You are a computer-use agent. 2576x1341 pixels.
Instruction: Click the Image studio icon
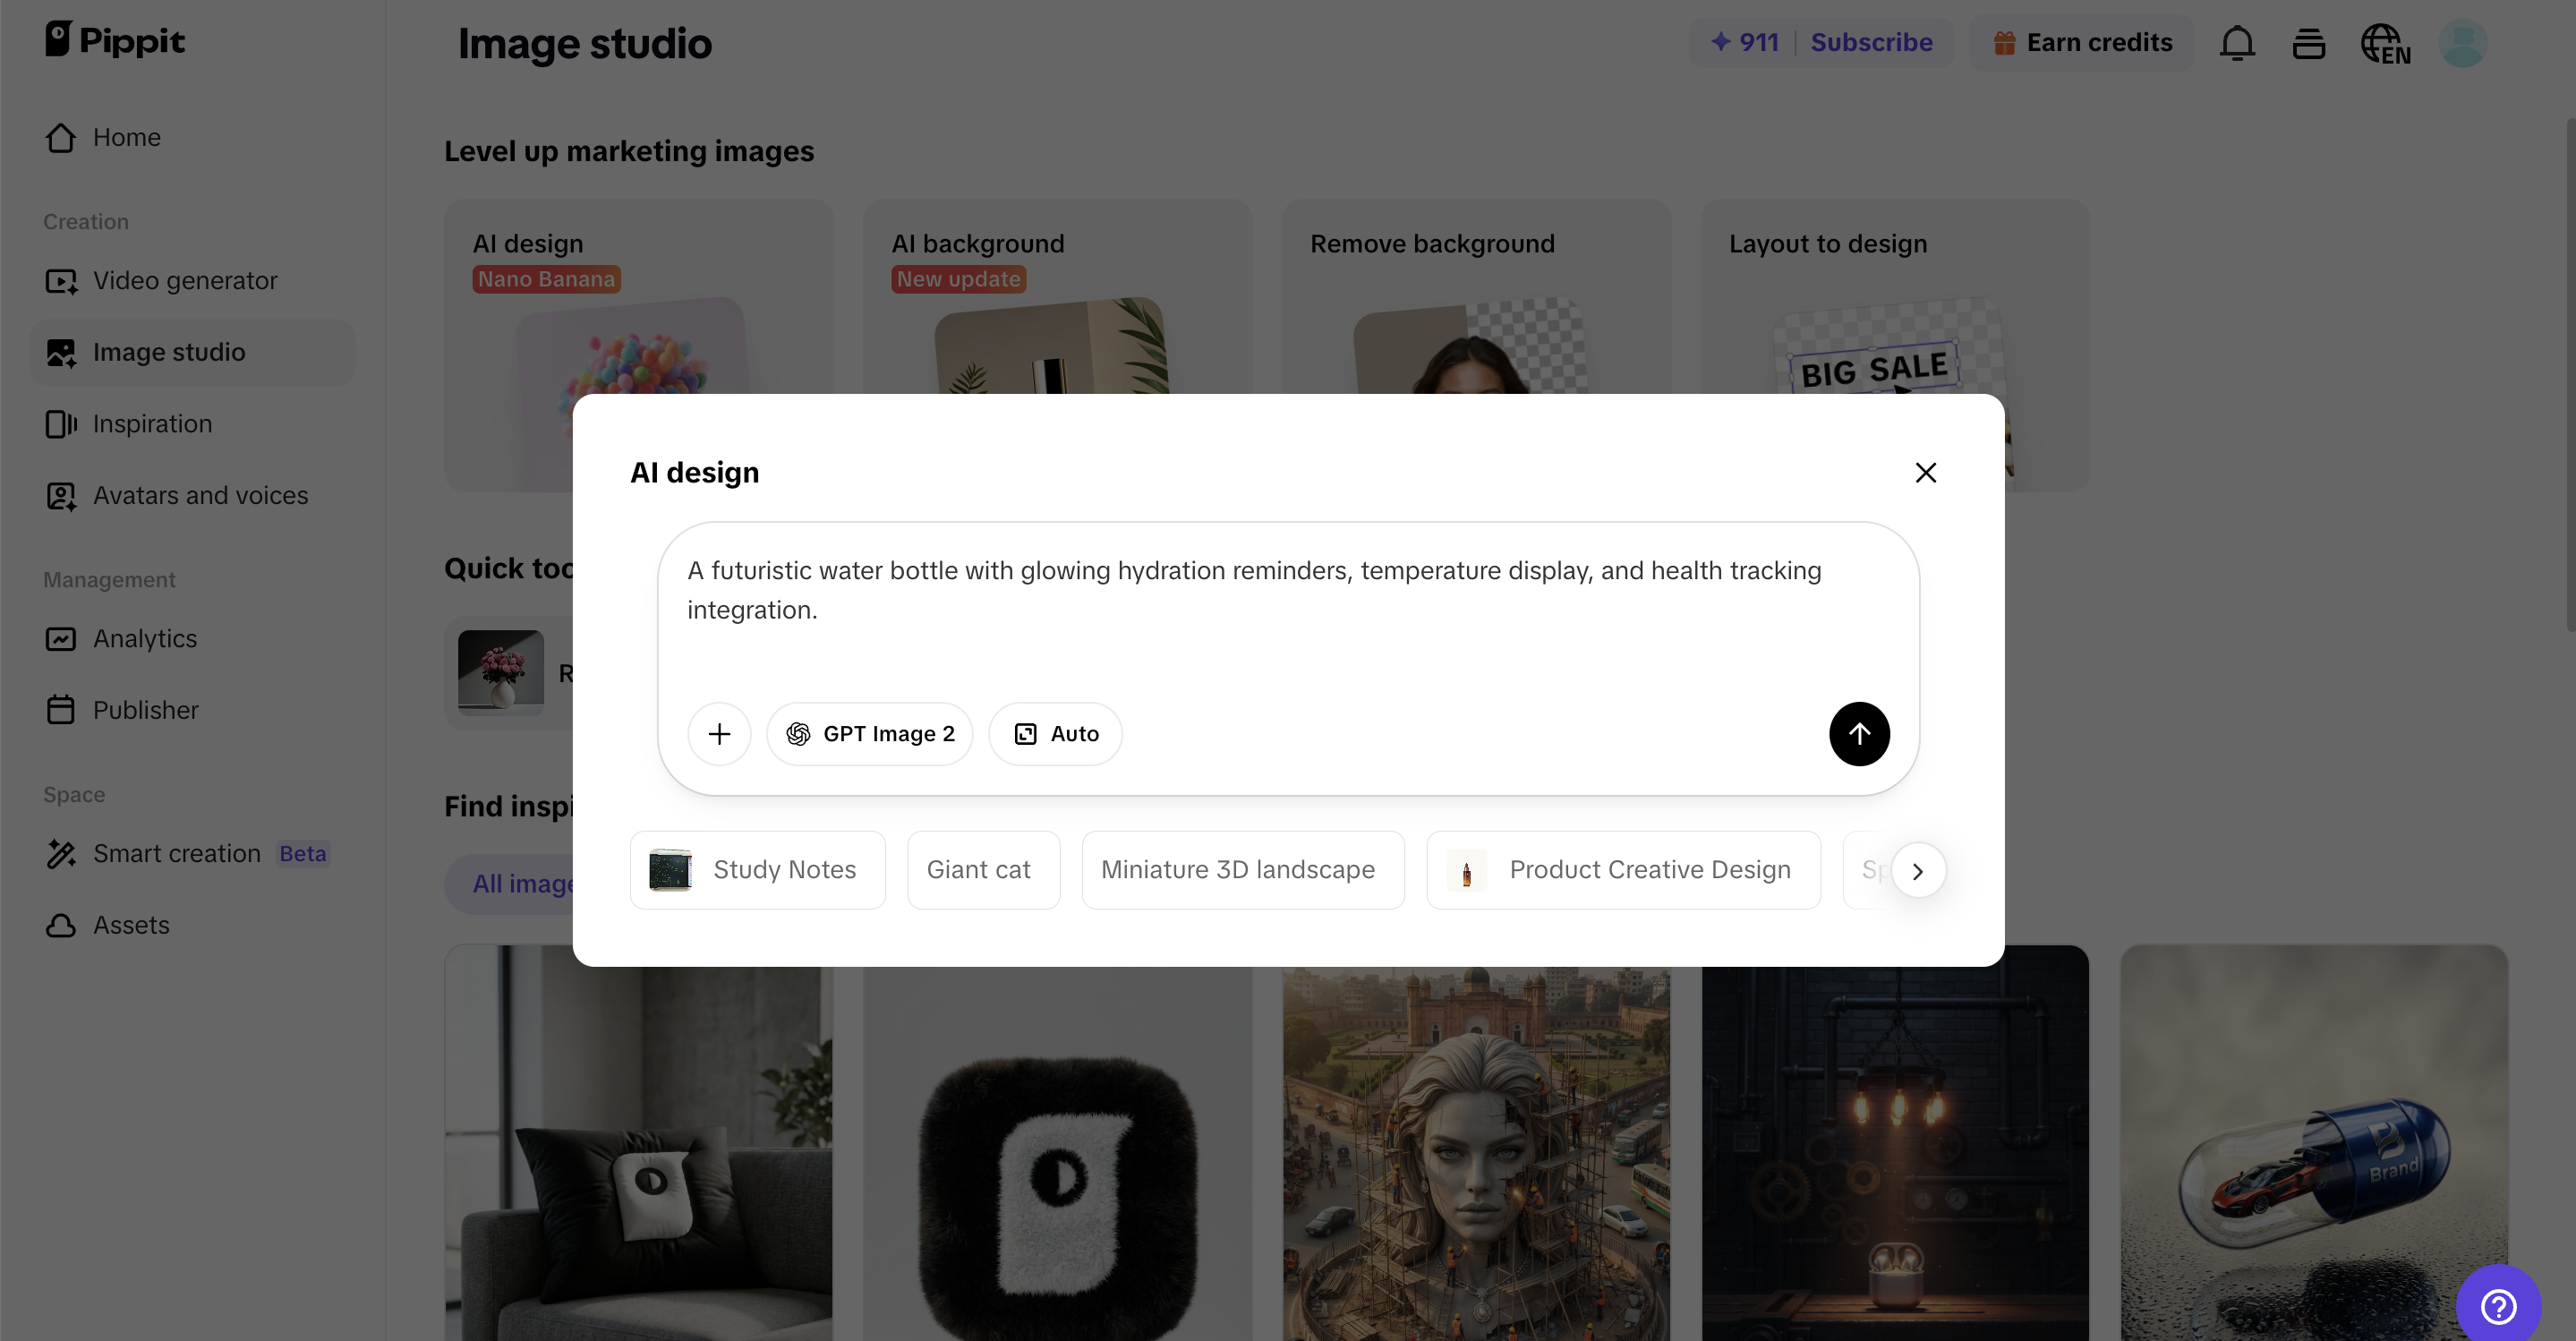[x=61, y=352]
